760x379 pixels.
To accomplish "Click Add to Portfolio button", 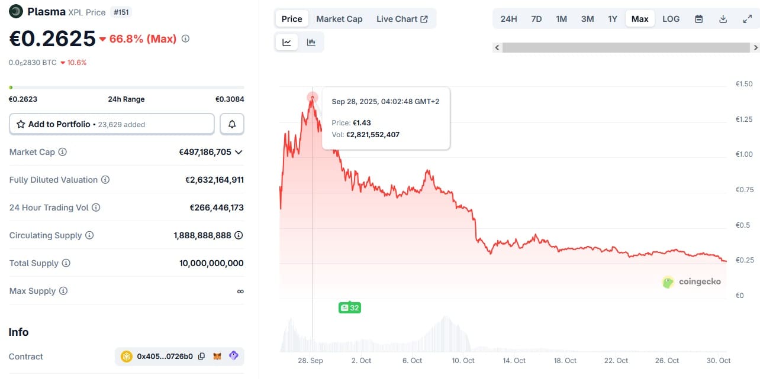I will pos(111,124).
